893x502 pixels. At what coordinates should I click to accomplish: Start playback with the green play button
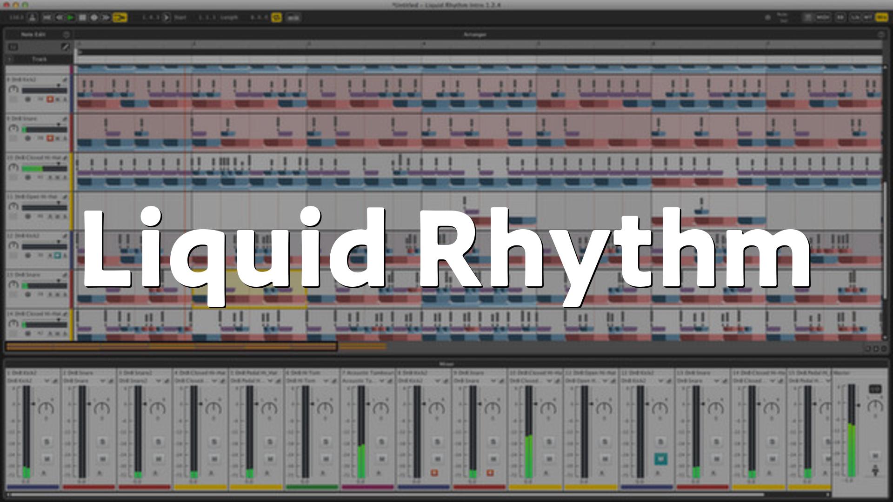71,18
